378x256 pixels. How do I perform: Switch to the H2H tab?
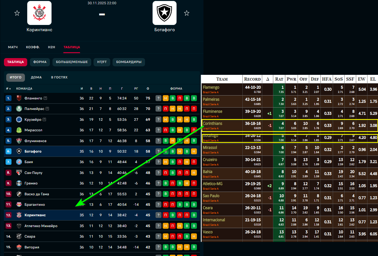[52, 47]
